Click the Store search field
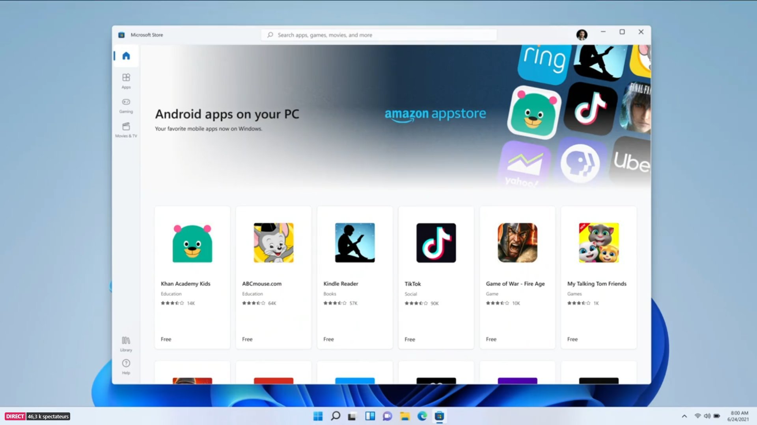This screenshot has width=757, height=425. [x=378, y=35]
